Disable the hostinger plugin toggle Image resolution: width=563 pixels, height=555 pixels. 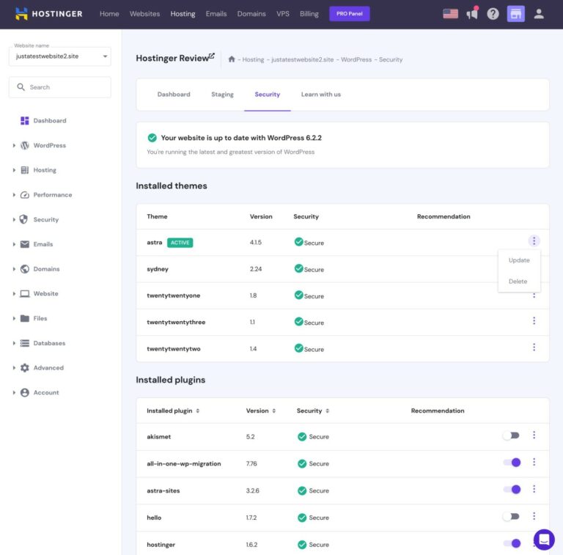[x=512, y=543]
